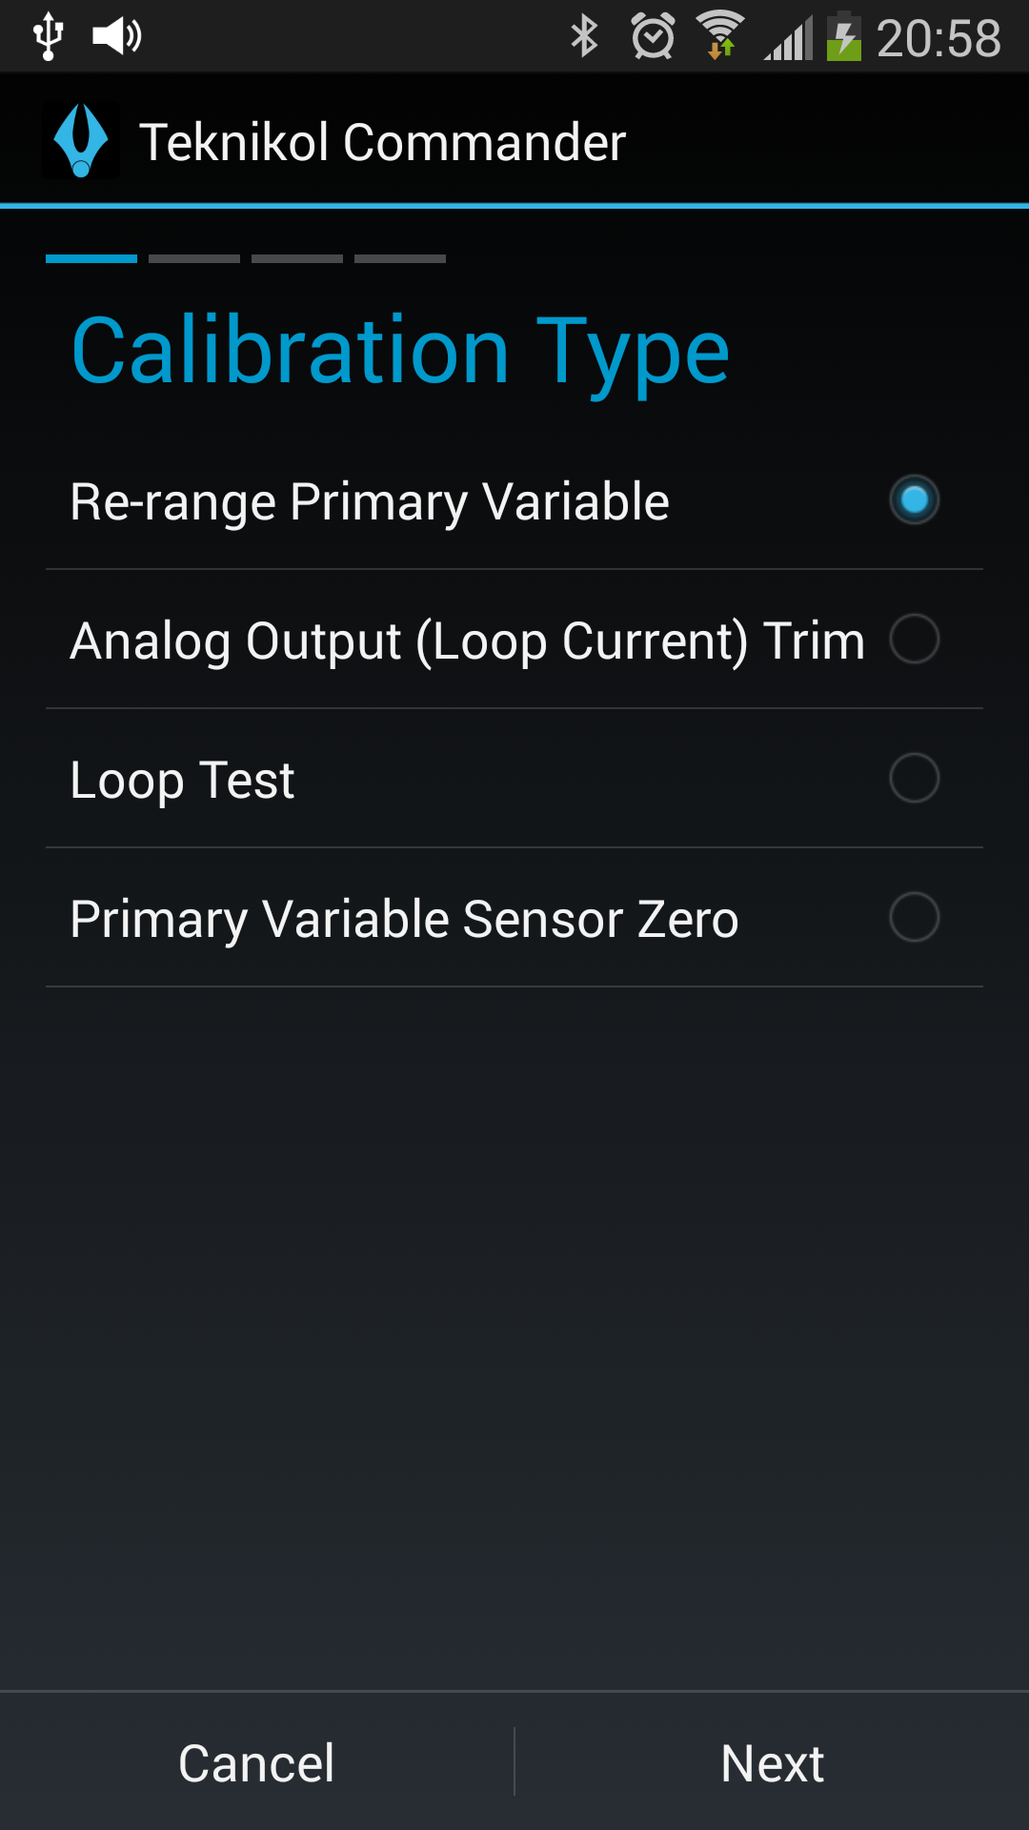Tap the Primary Variable Sensor Zero label

point(404,920)
